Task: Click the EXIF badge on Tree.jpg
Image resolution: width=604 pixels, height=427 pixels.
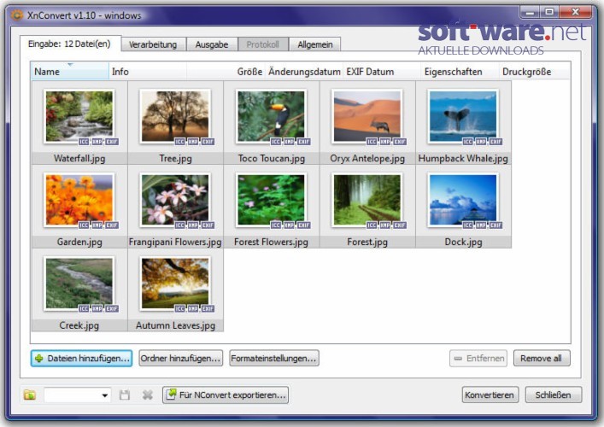Action: pyautogui.click(x=208, y=142)
